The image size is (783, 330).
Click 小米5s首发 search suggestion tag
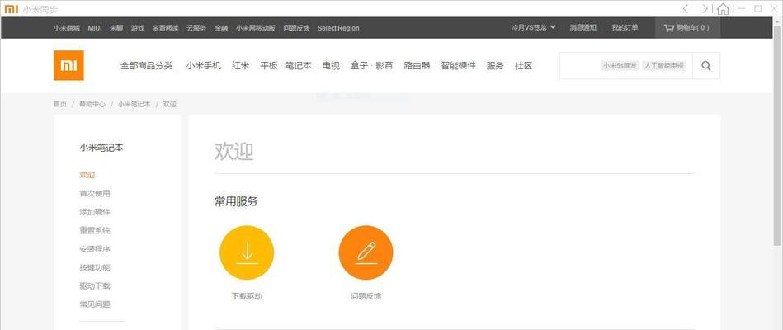[x=619, y=65]
